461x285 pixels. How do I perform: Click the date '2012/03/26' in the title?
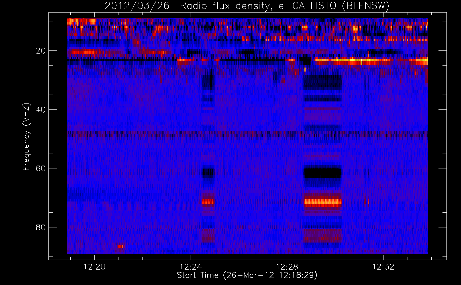[x=137, y=6]
